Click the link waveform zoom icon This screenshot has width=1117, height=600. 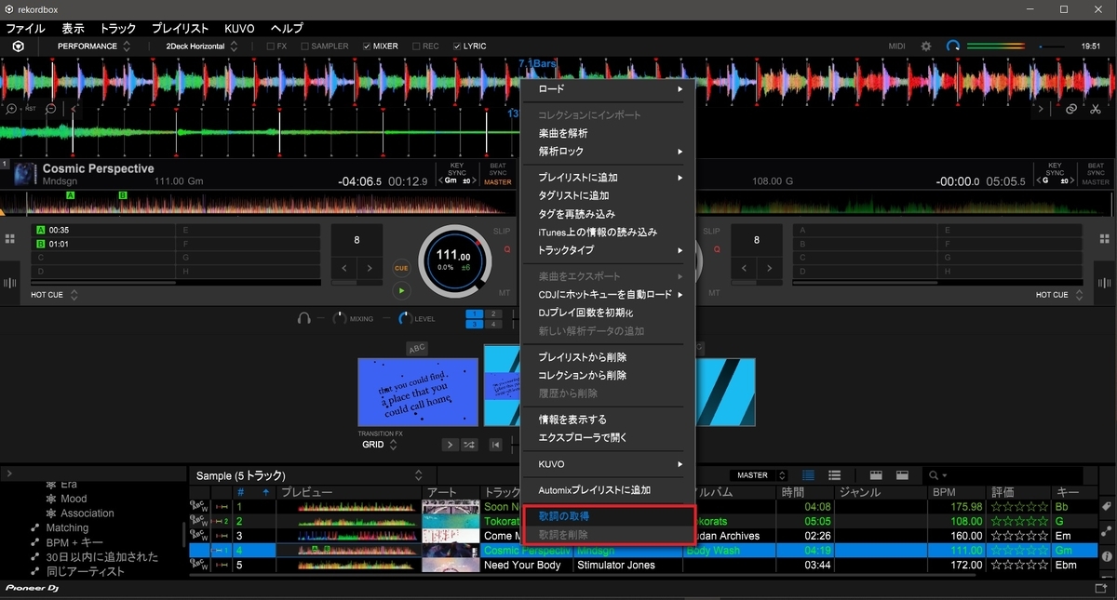1070,108
